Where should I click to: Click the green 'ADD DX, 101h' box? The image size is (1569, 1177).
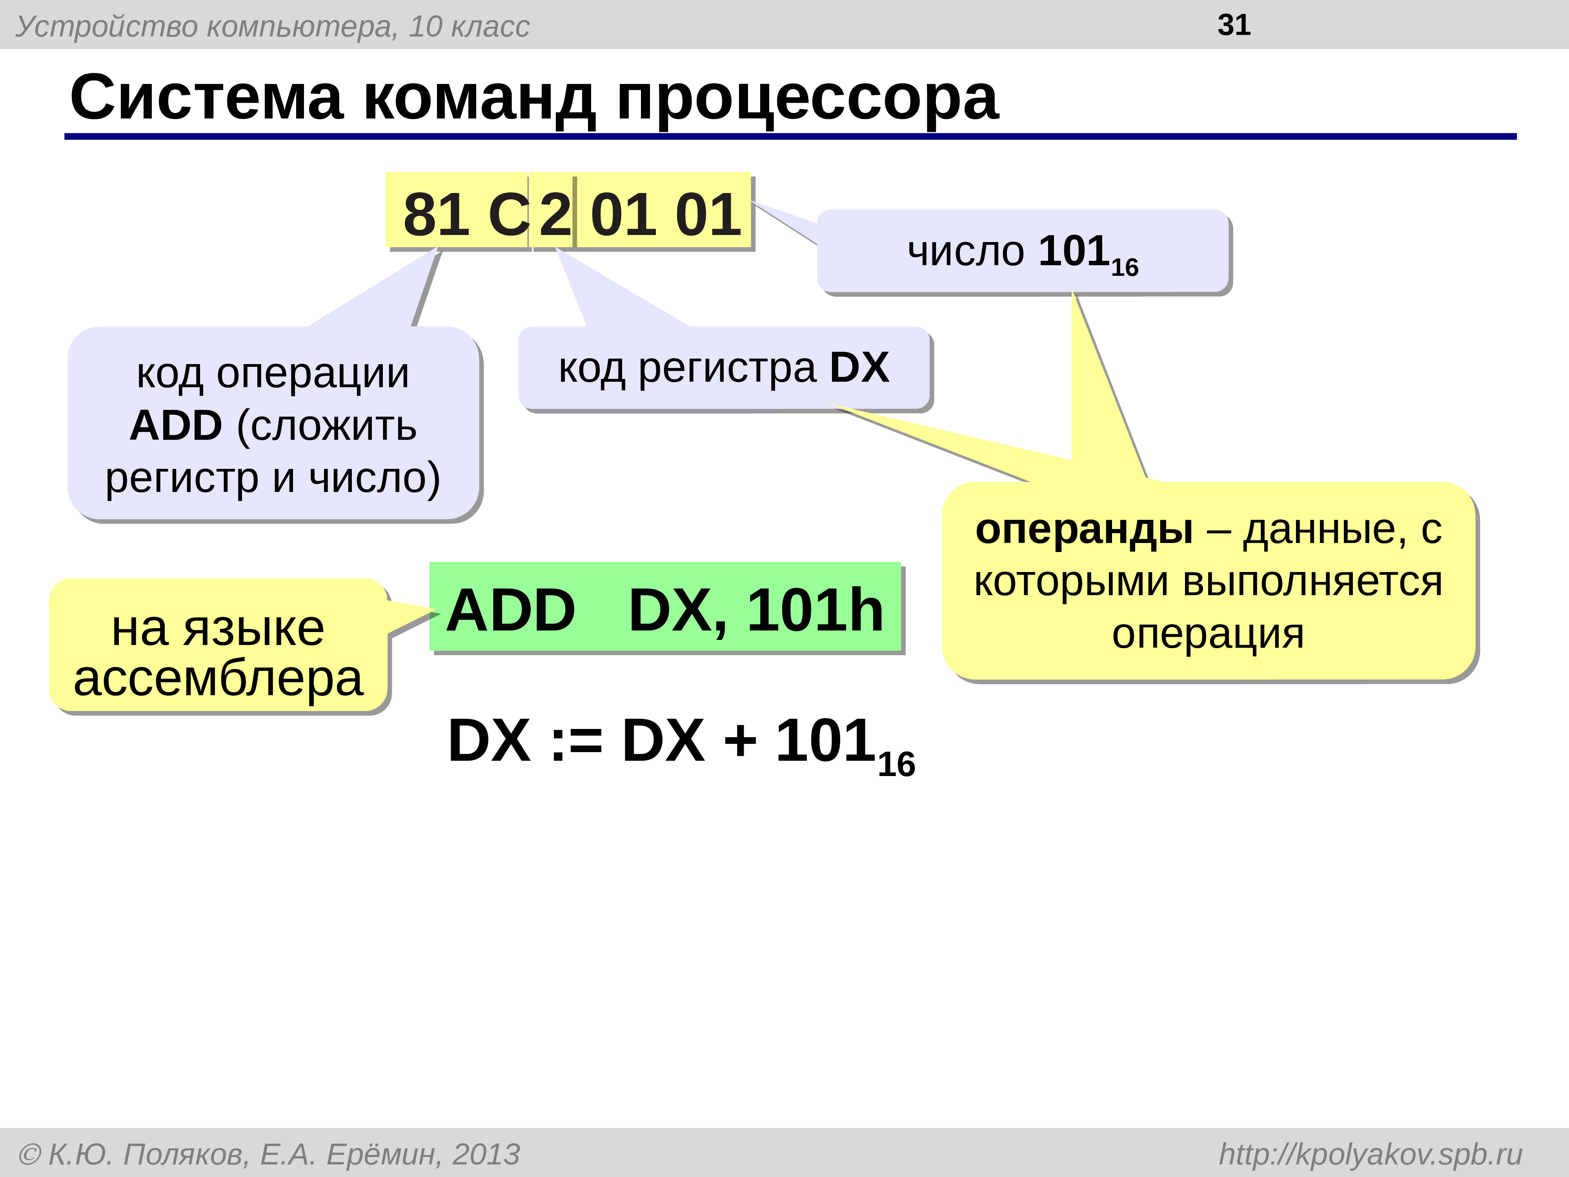tap(665, 607)
